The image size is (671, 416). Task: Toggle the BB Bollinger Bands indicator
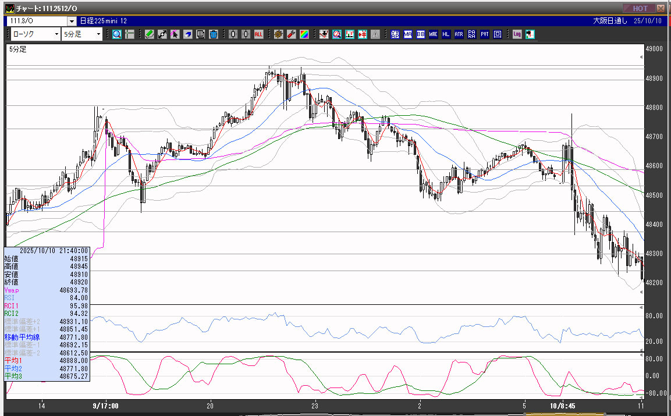pyautogui.click(x=420, y=34)
